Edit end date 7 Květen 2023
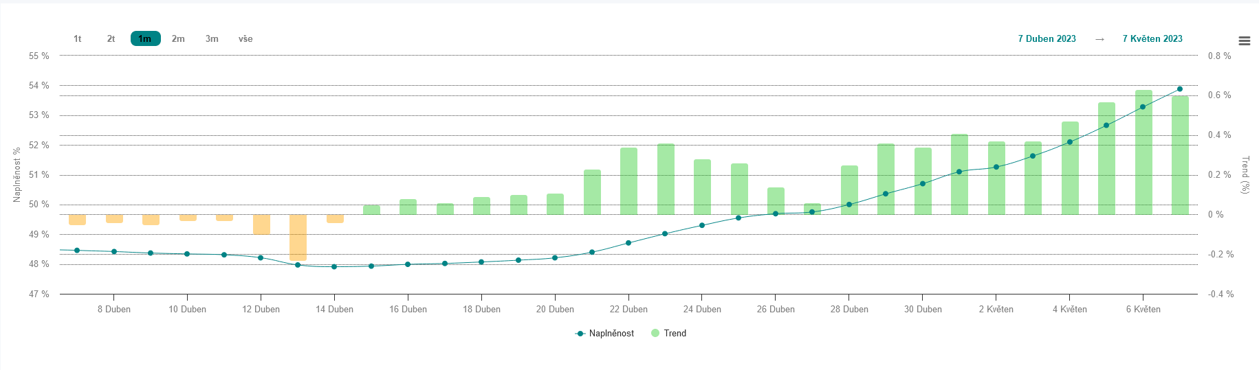This screenshot has height=370, width=1259. 1152,39
